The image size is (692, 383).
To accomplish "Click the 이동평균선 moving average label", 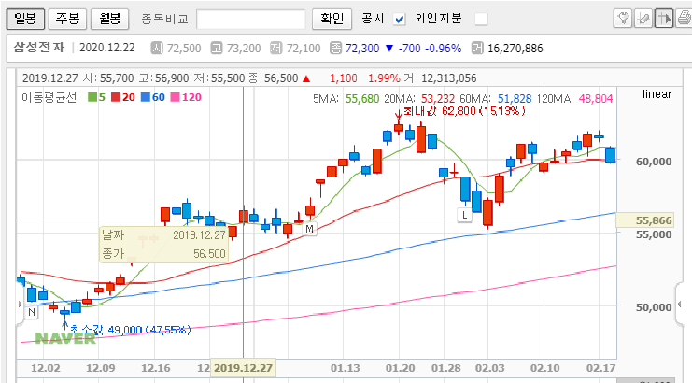I will tap(49, 97).
